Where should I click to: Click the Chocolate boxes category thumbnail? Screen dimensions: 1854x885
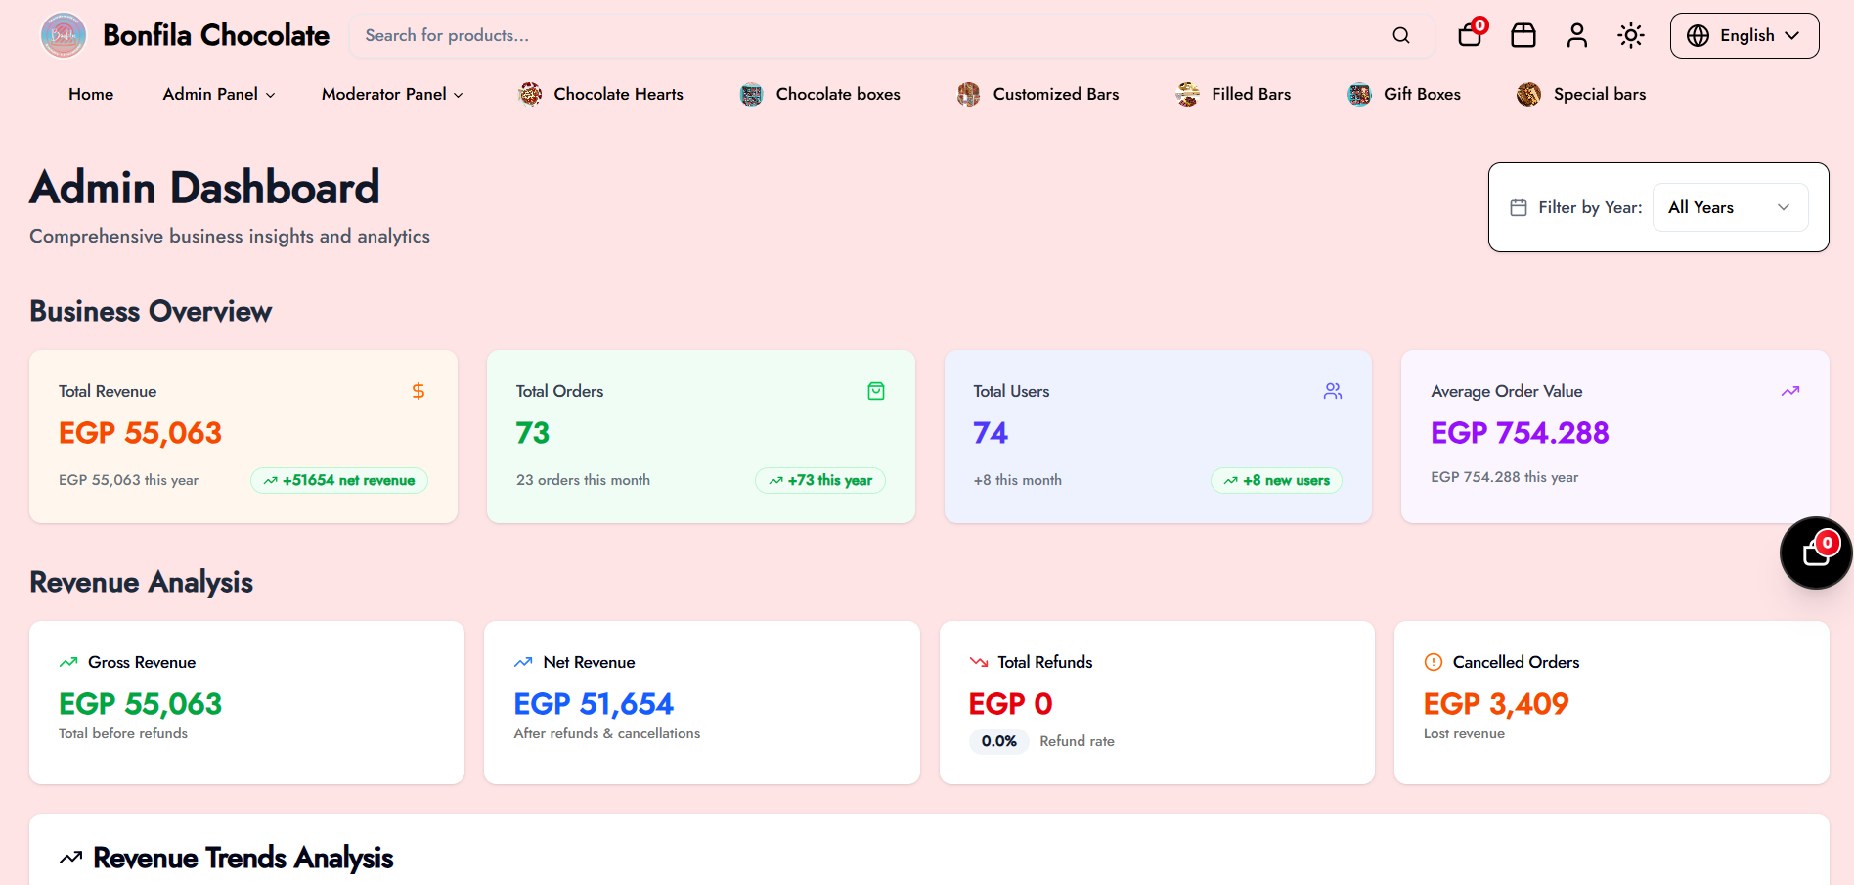coord(752,94)
